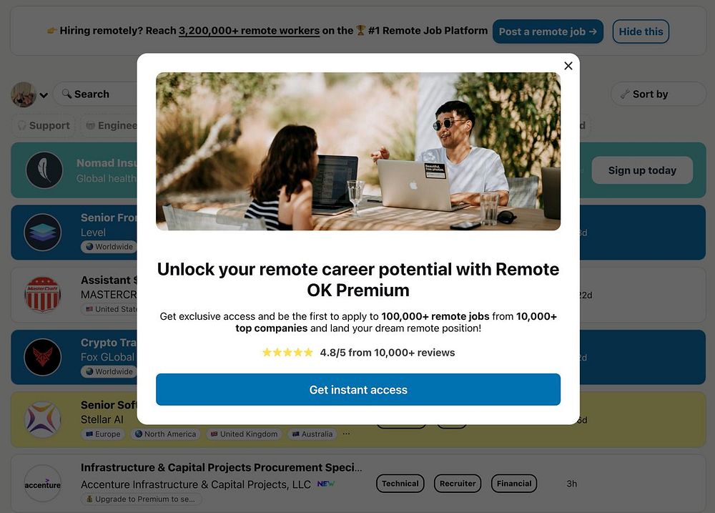715x513 pixels.
Task: Select the Technical tag
Action: [x=400, y=484]
